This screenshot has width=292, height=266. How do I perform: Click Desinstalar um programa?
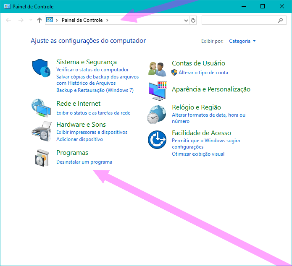coord(84,162)
